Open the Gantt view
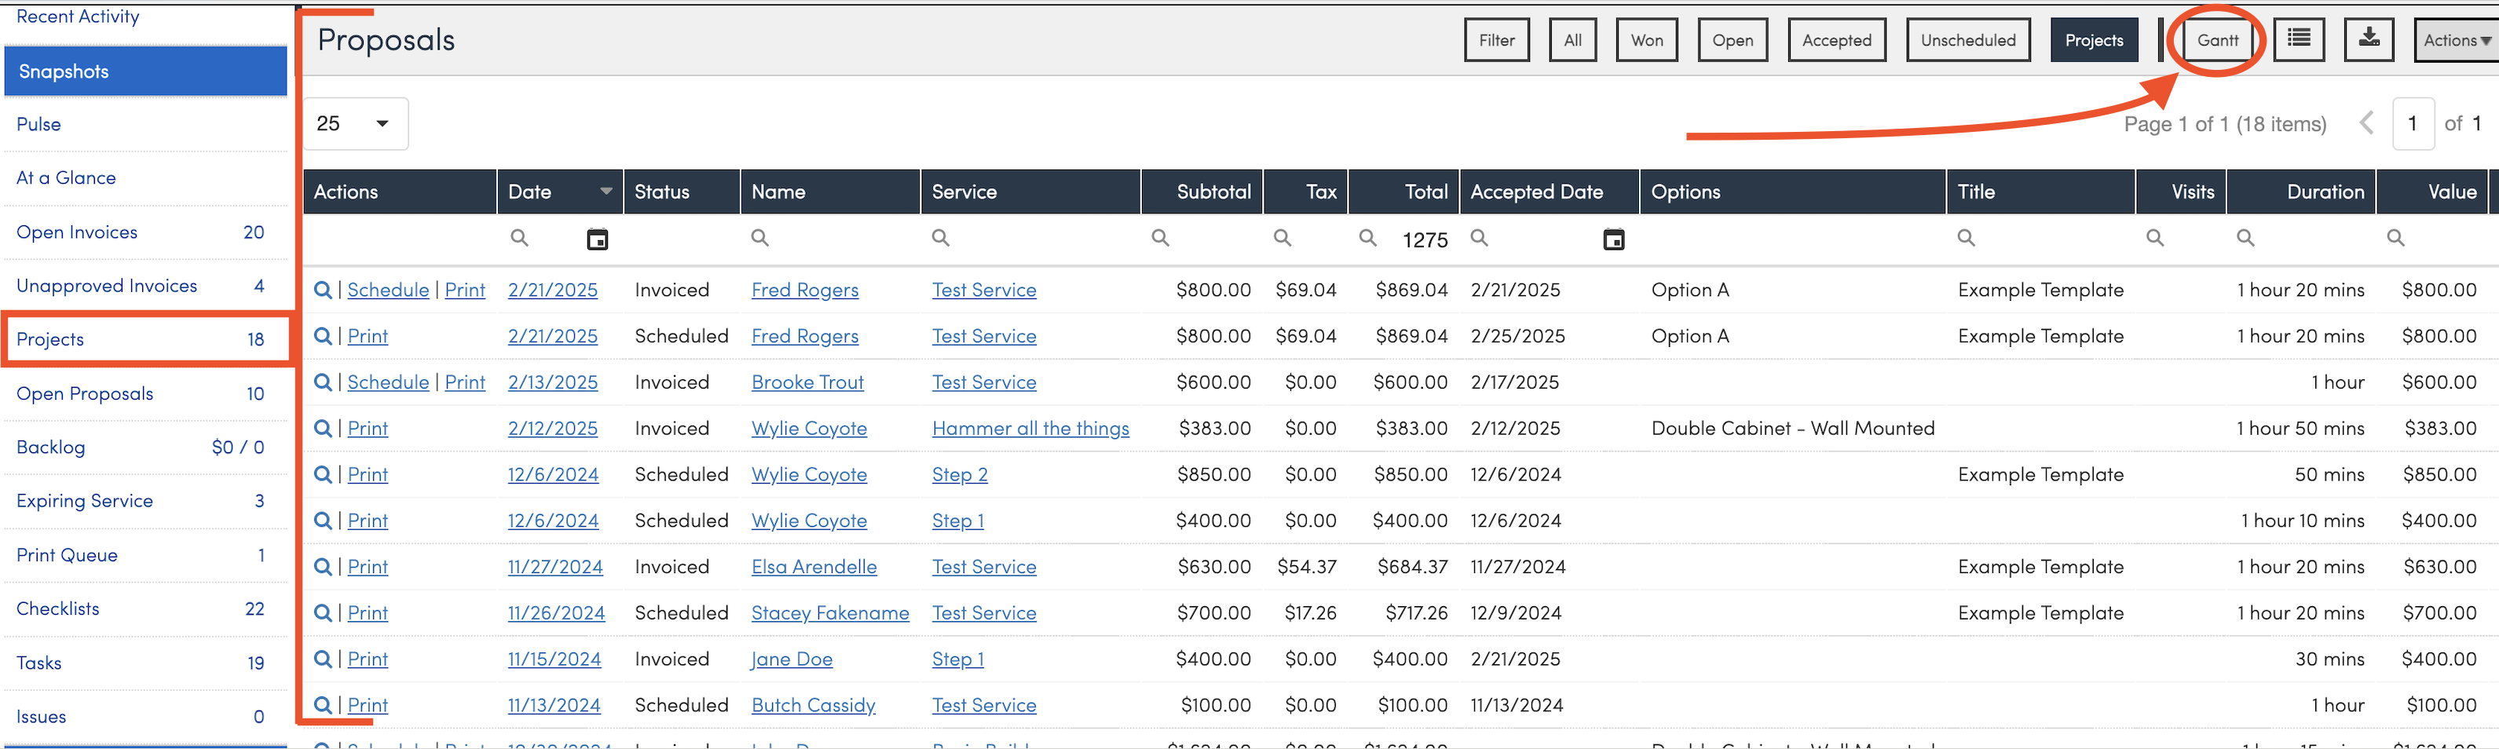This screenshot has height=749, width=2499. coord(2218,40)
